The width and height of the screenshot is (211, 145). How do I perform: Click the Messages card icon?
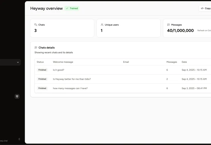[168, 25]
